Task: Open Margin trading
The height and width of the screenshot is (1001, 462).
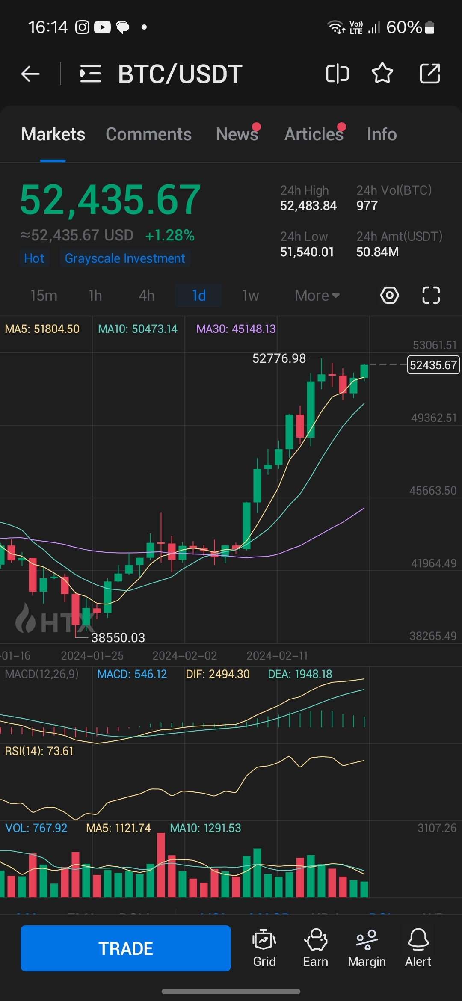Action: (x=367, y=948)
